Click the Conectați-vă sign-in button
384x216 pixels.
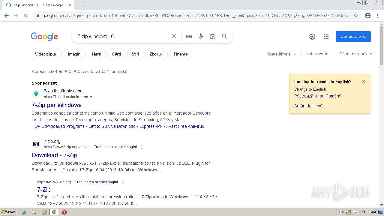(353, 37)
